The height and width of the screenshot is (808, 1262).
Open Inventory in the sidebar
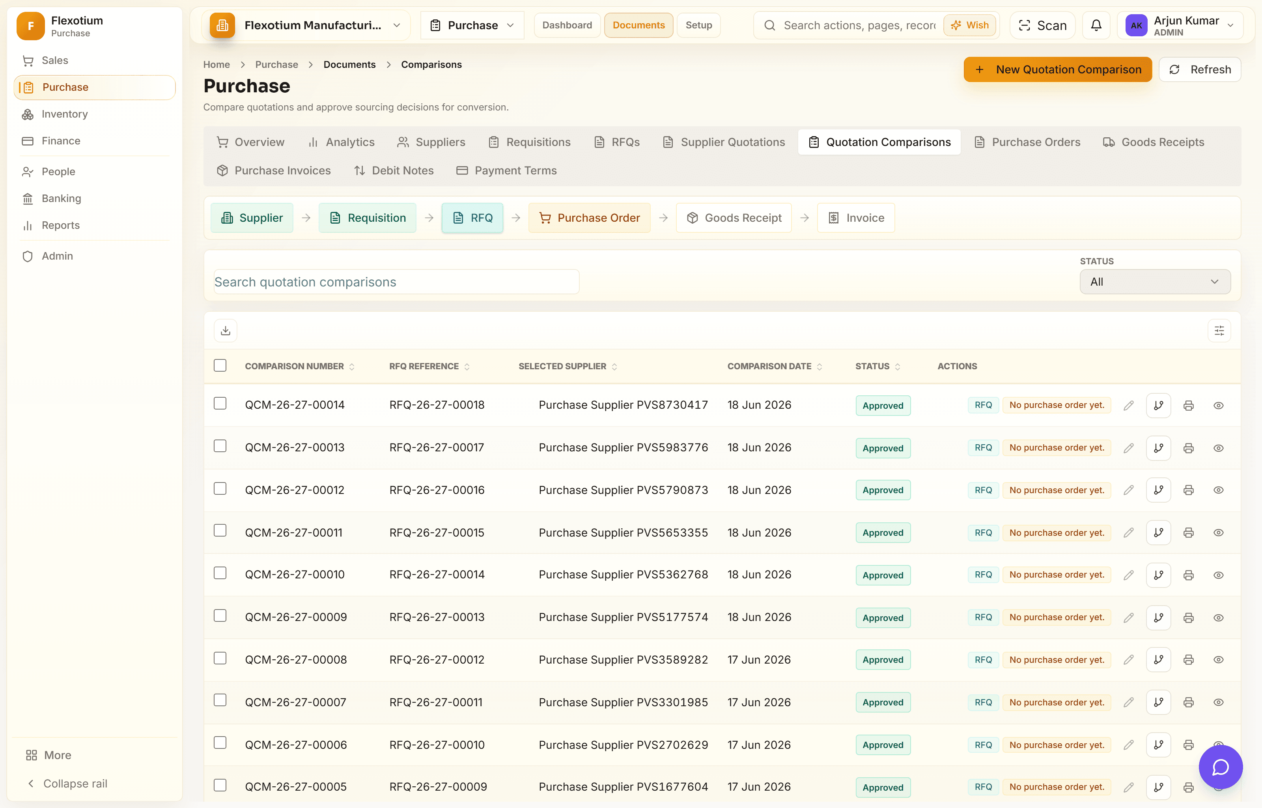tap(94, 114)
